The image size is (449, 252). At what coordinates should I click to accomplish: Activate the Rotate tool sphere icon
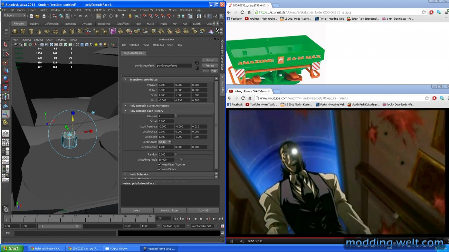click(6, 79)
